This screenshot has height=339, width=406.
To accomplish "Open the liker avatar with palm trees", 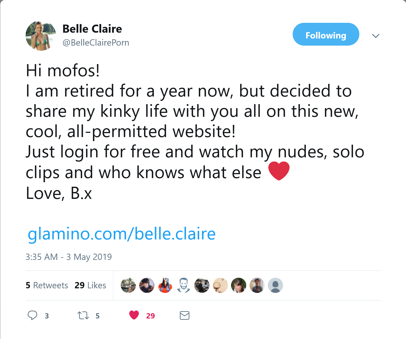I will click(128, 285).
